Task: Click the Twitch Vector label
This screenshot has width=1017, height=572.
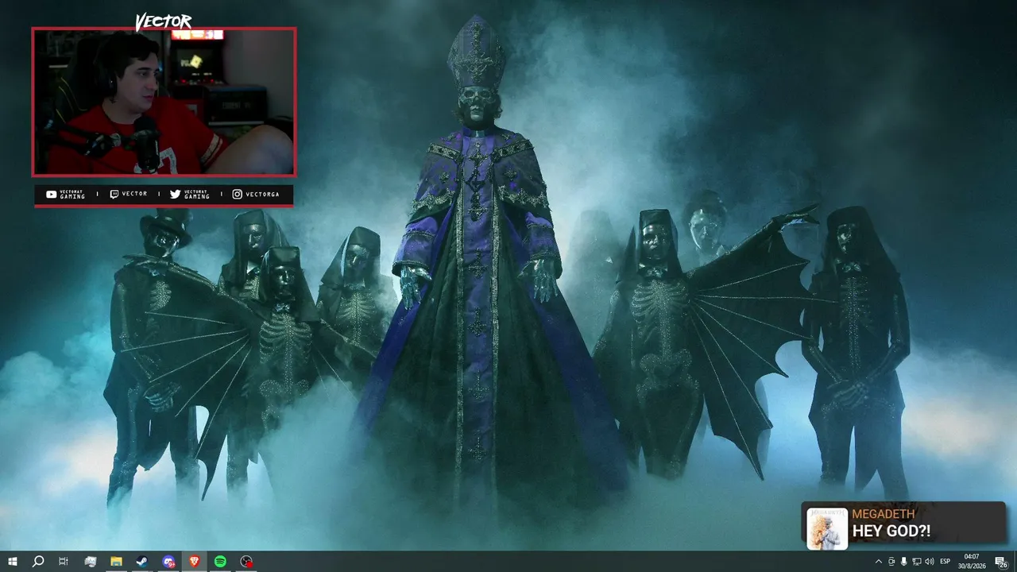Action: point(128,194)
